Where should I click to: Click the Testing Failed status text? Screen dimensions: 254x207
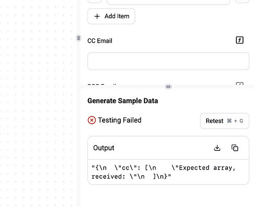(x=120, y=120)
